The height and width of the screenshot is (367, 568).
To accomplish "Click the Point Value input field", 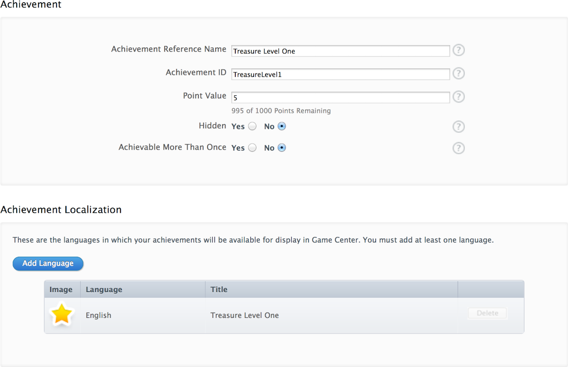I will [340, 97].
